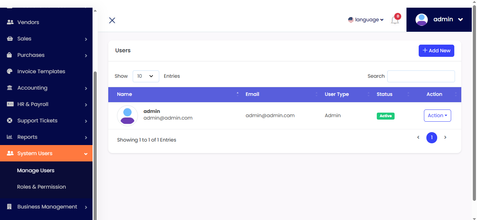Click the US flag language icon
477x220 pixels.
351,20
